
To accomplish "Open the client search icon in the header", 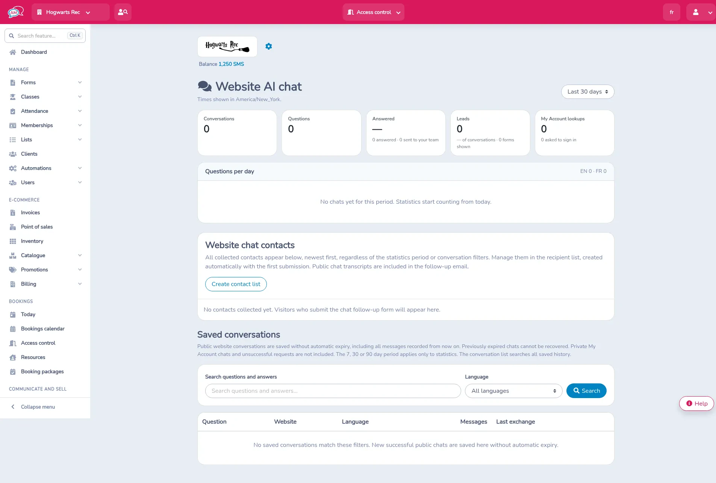I will click(123, 12).
